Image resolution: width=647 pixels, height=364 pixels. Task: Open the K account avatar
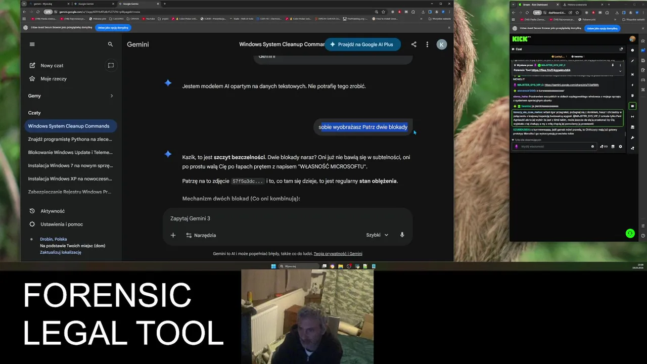[441, 44]
